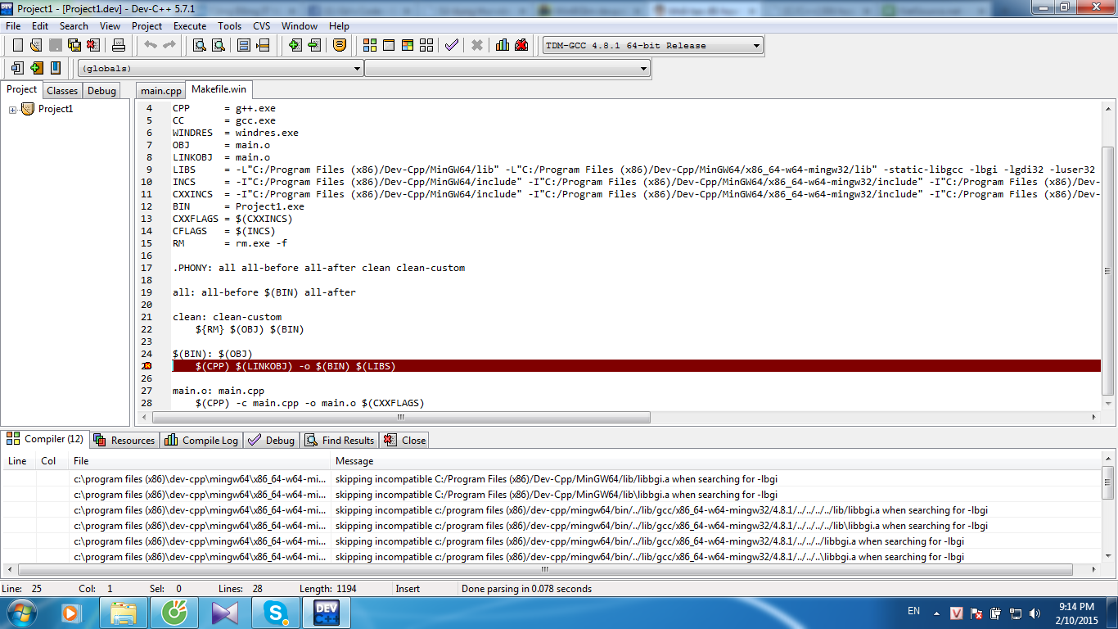Click the Rebuild All toolbar icon
1118x629 pixels.
[x=426, y=45]
